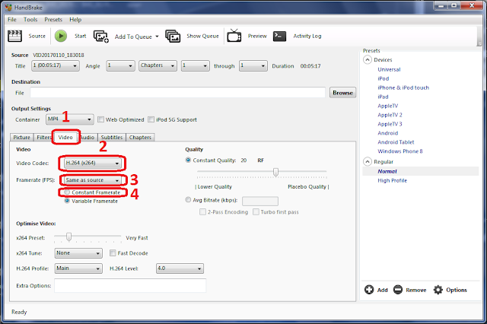Viewport: 487px width, 324px height.
Task: Click the Add To Queue icon
Action: point(101,37)
